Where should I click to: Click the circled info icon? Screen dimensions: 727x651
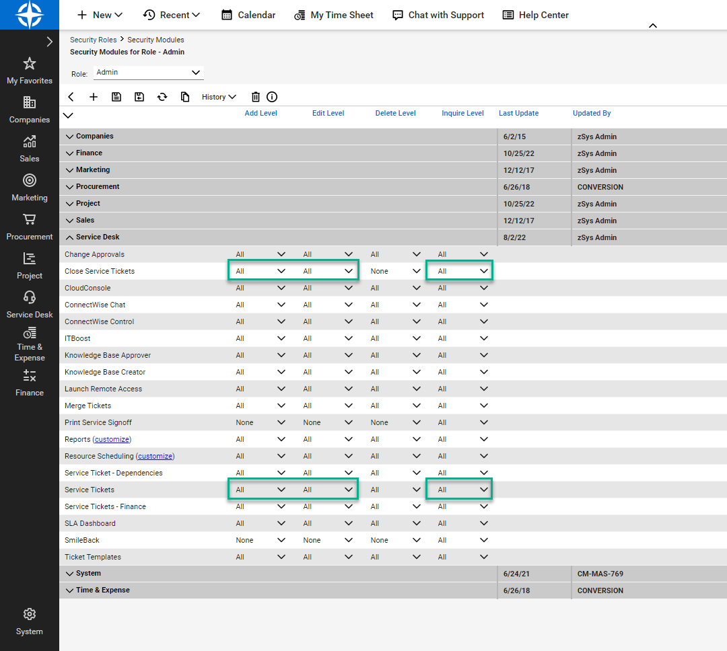click(x=272, y=97)
